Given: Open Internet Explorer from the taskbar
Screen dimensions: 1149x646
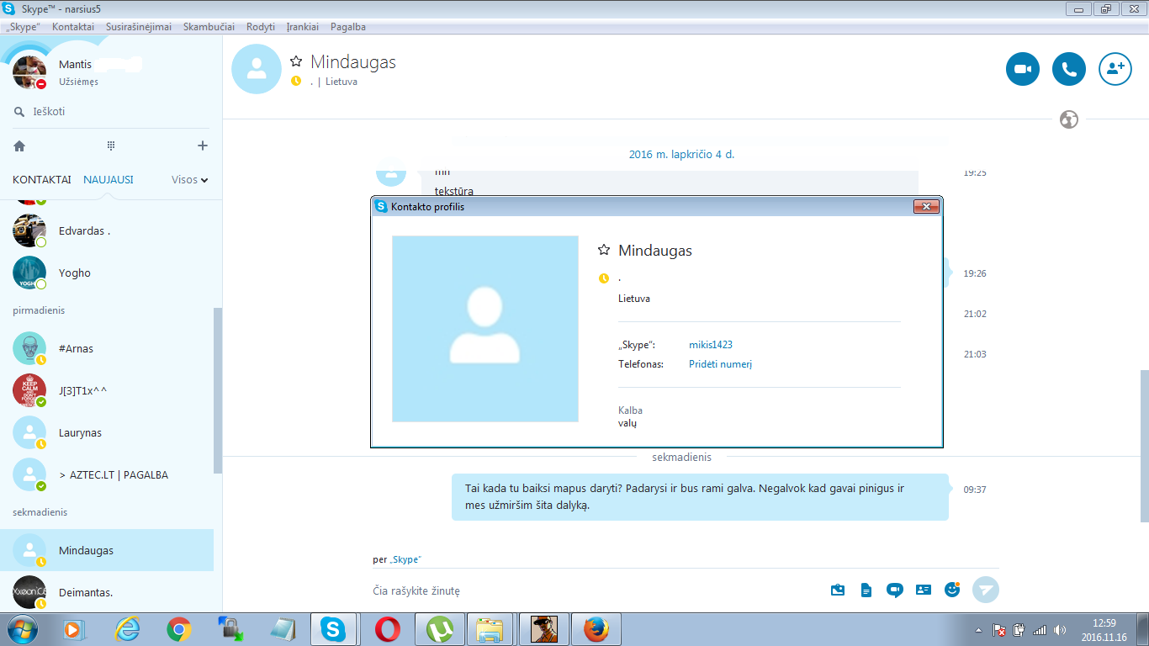Looking at the screenshot, I should point(127,628).
